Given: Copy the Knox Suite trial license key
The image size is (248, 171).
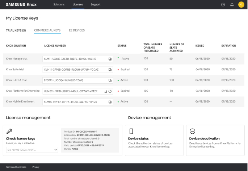Looking at the screenshot, I should pos(110,70).
